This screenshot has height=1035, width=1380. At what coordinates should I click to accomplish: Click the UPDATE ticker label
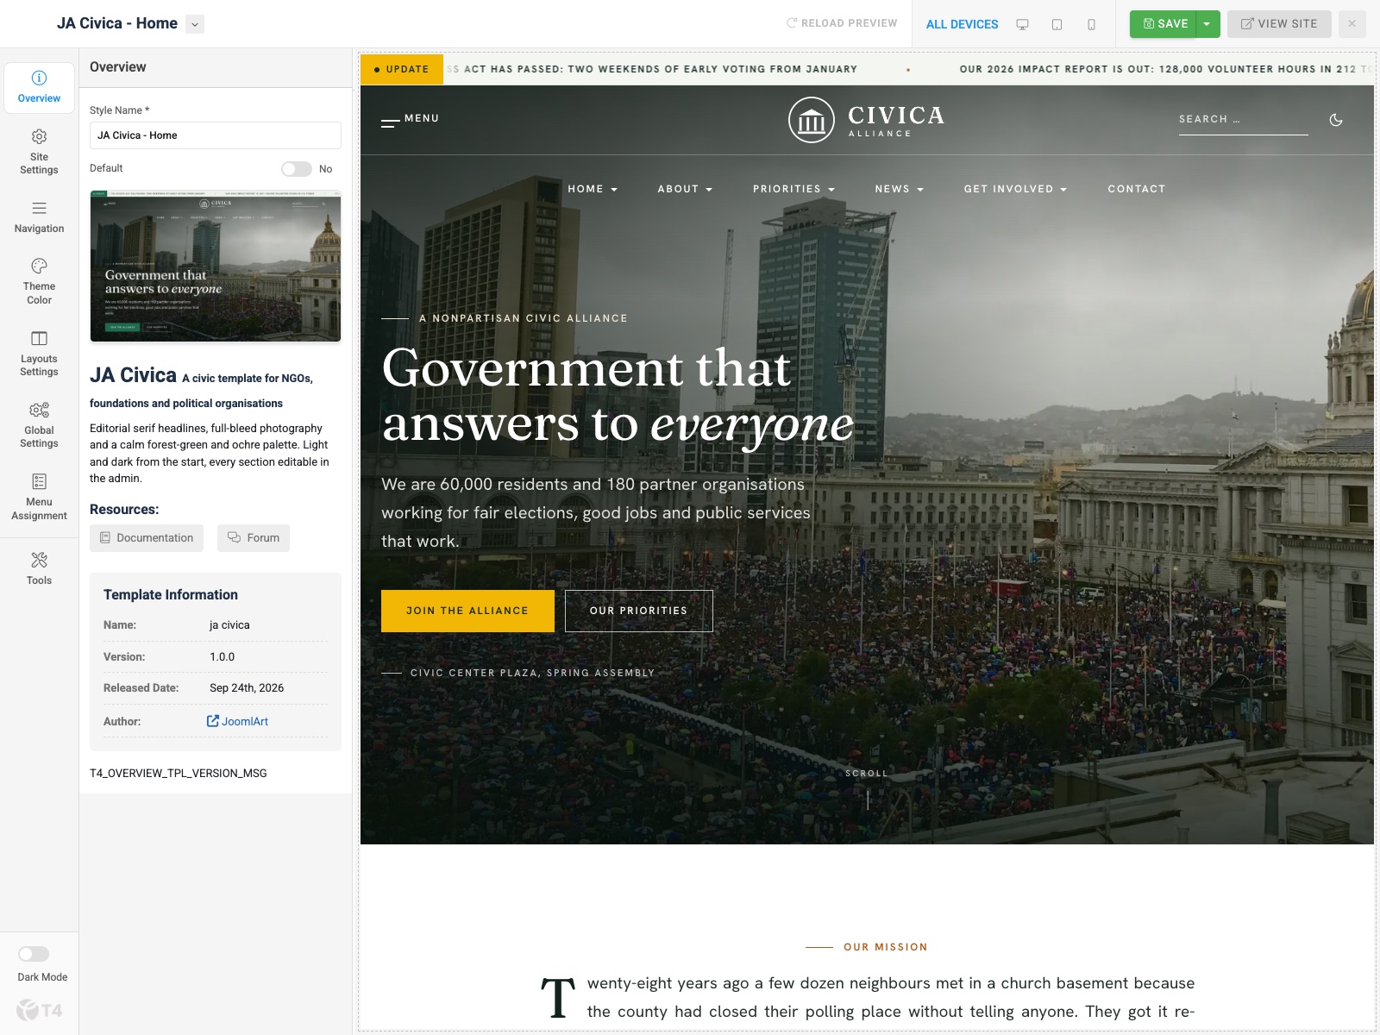click(402, 69)
